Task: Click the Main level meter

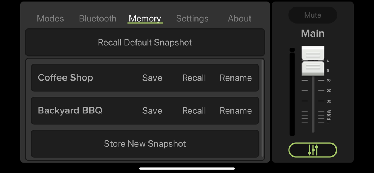Action: 292,92
